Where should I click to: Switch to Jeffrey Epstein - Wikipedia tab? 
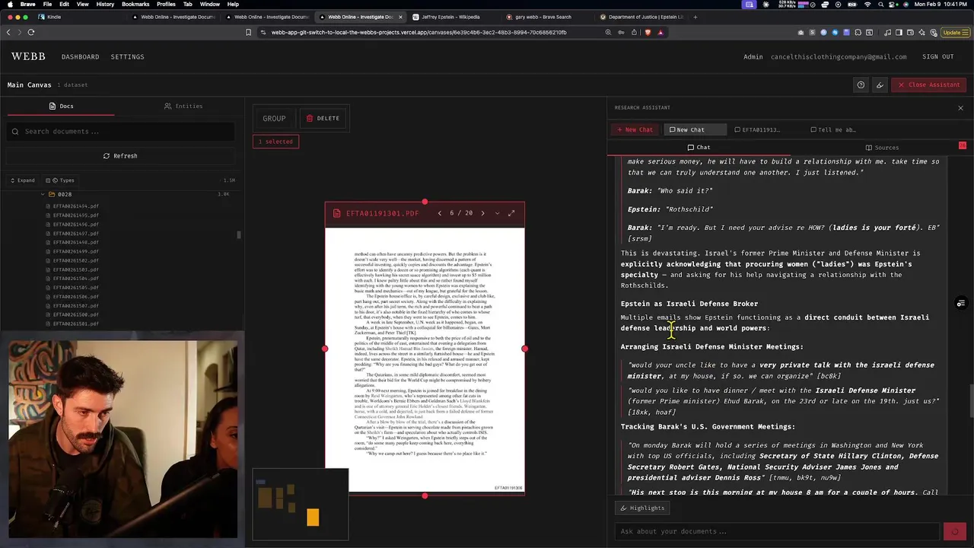(x=449, y=17)
